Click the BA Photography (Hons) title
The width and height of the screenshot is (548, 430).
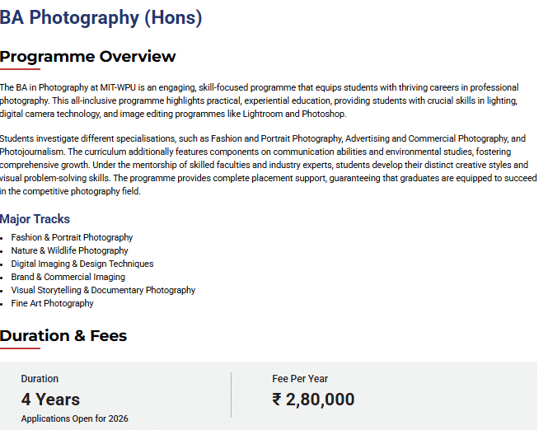pos(101,17)
